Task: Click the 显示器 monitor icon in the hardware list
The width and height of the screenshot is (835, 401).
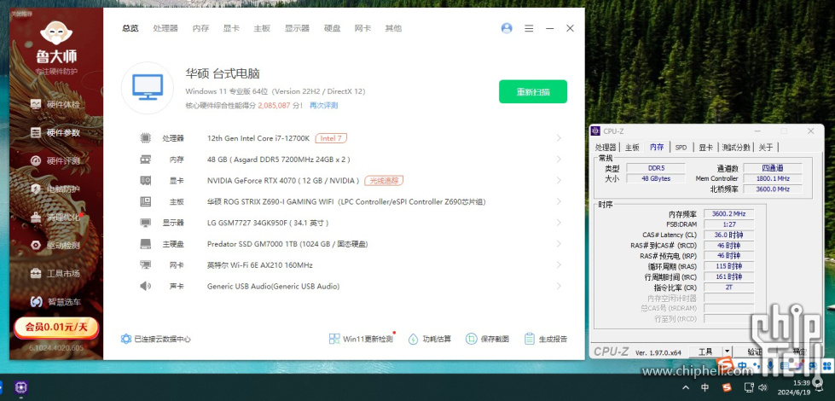Action: point(145,223)
